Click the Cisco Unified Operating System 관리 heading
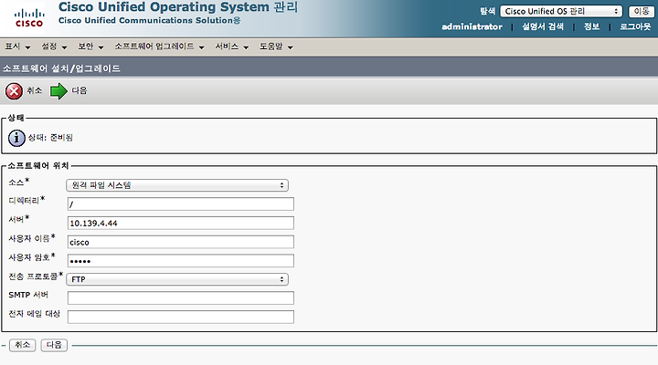Screen dimensions: 658x365 click(x=178, y=7)
